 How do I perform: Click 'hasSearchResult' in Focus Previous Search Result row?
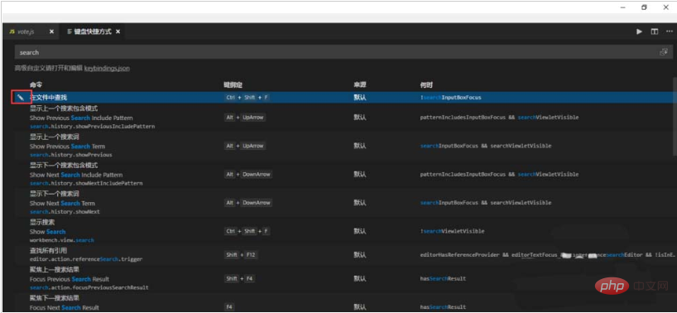pyautogui.click(x=444, y=279)
